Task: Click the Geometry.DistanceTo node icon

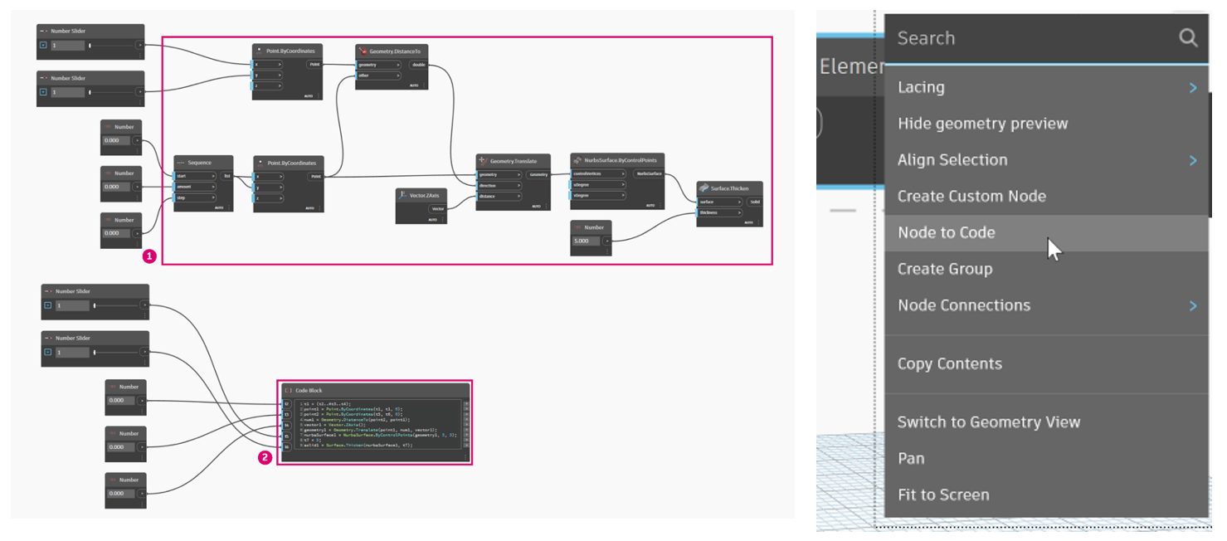Action: click(363, 51)
